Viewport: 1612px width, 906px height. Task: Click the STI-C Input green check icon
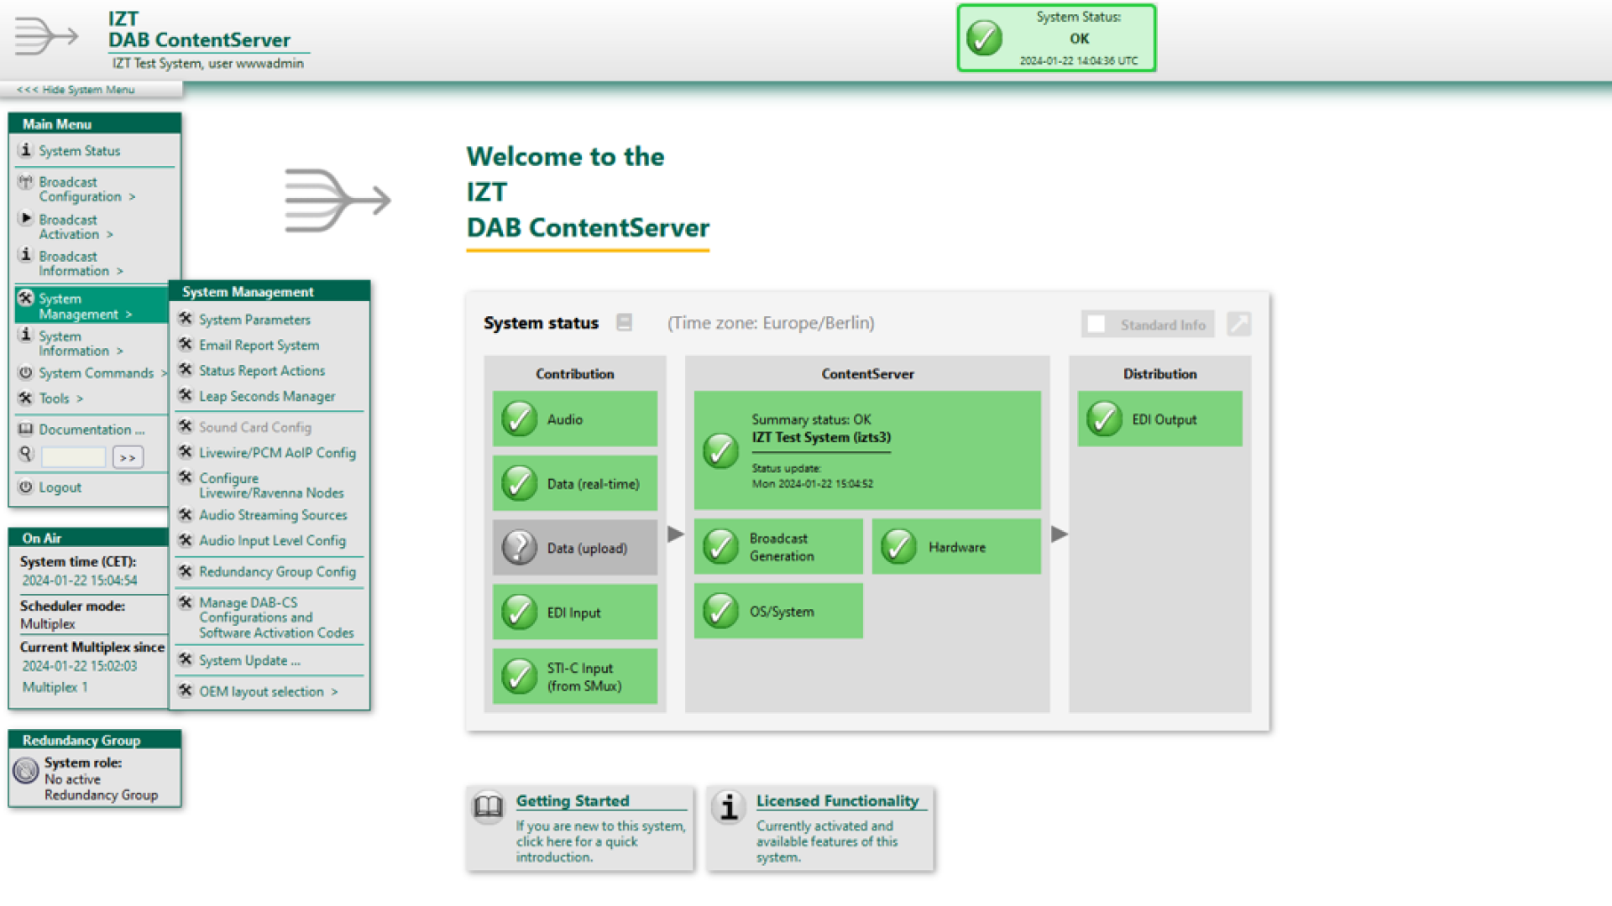[519, 676]
